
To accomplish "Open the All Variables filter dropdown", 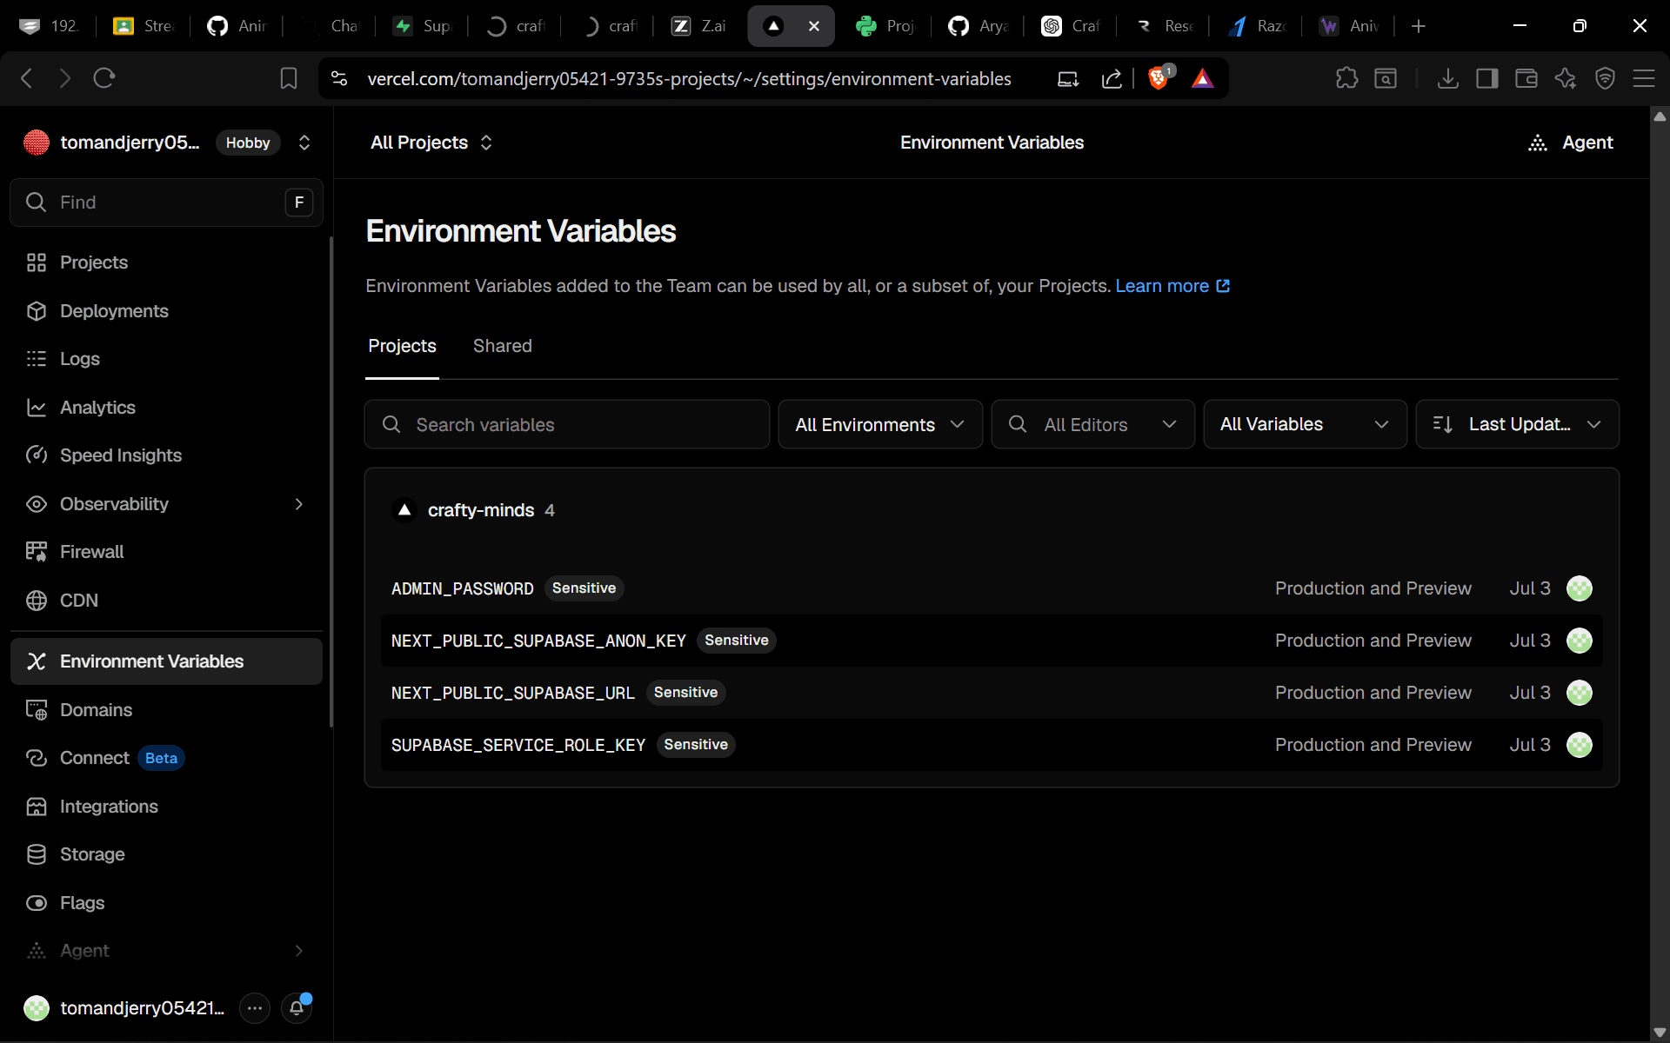I will (1305, 424).
